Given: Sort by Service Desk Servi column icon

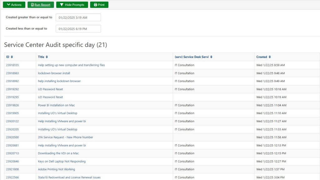Looking at the screenshot, I should 211,57.
